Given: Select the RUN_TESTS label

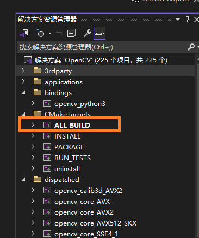Looking at the screenshot, I should click(x=72, y=158).
